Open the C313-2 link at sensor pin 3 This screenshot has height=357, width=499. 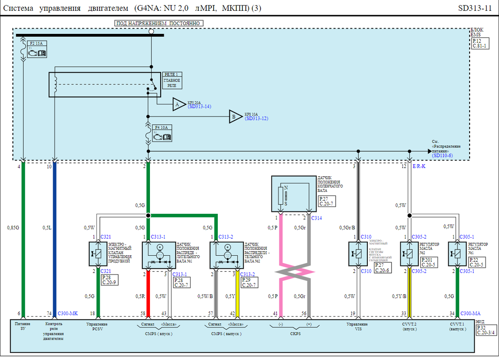[248, 274]
